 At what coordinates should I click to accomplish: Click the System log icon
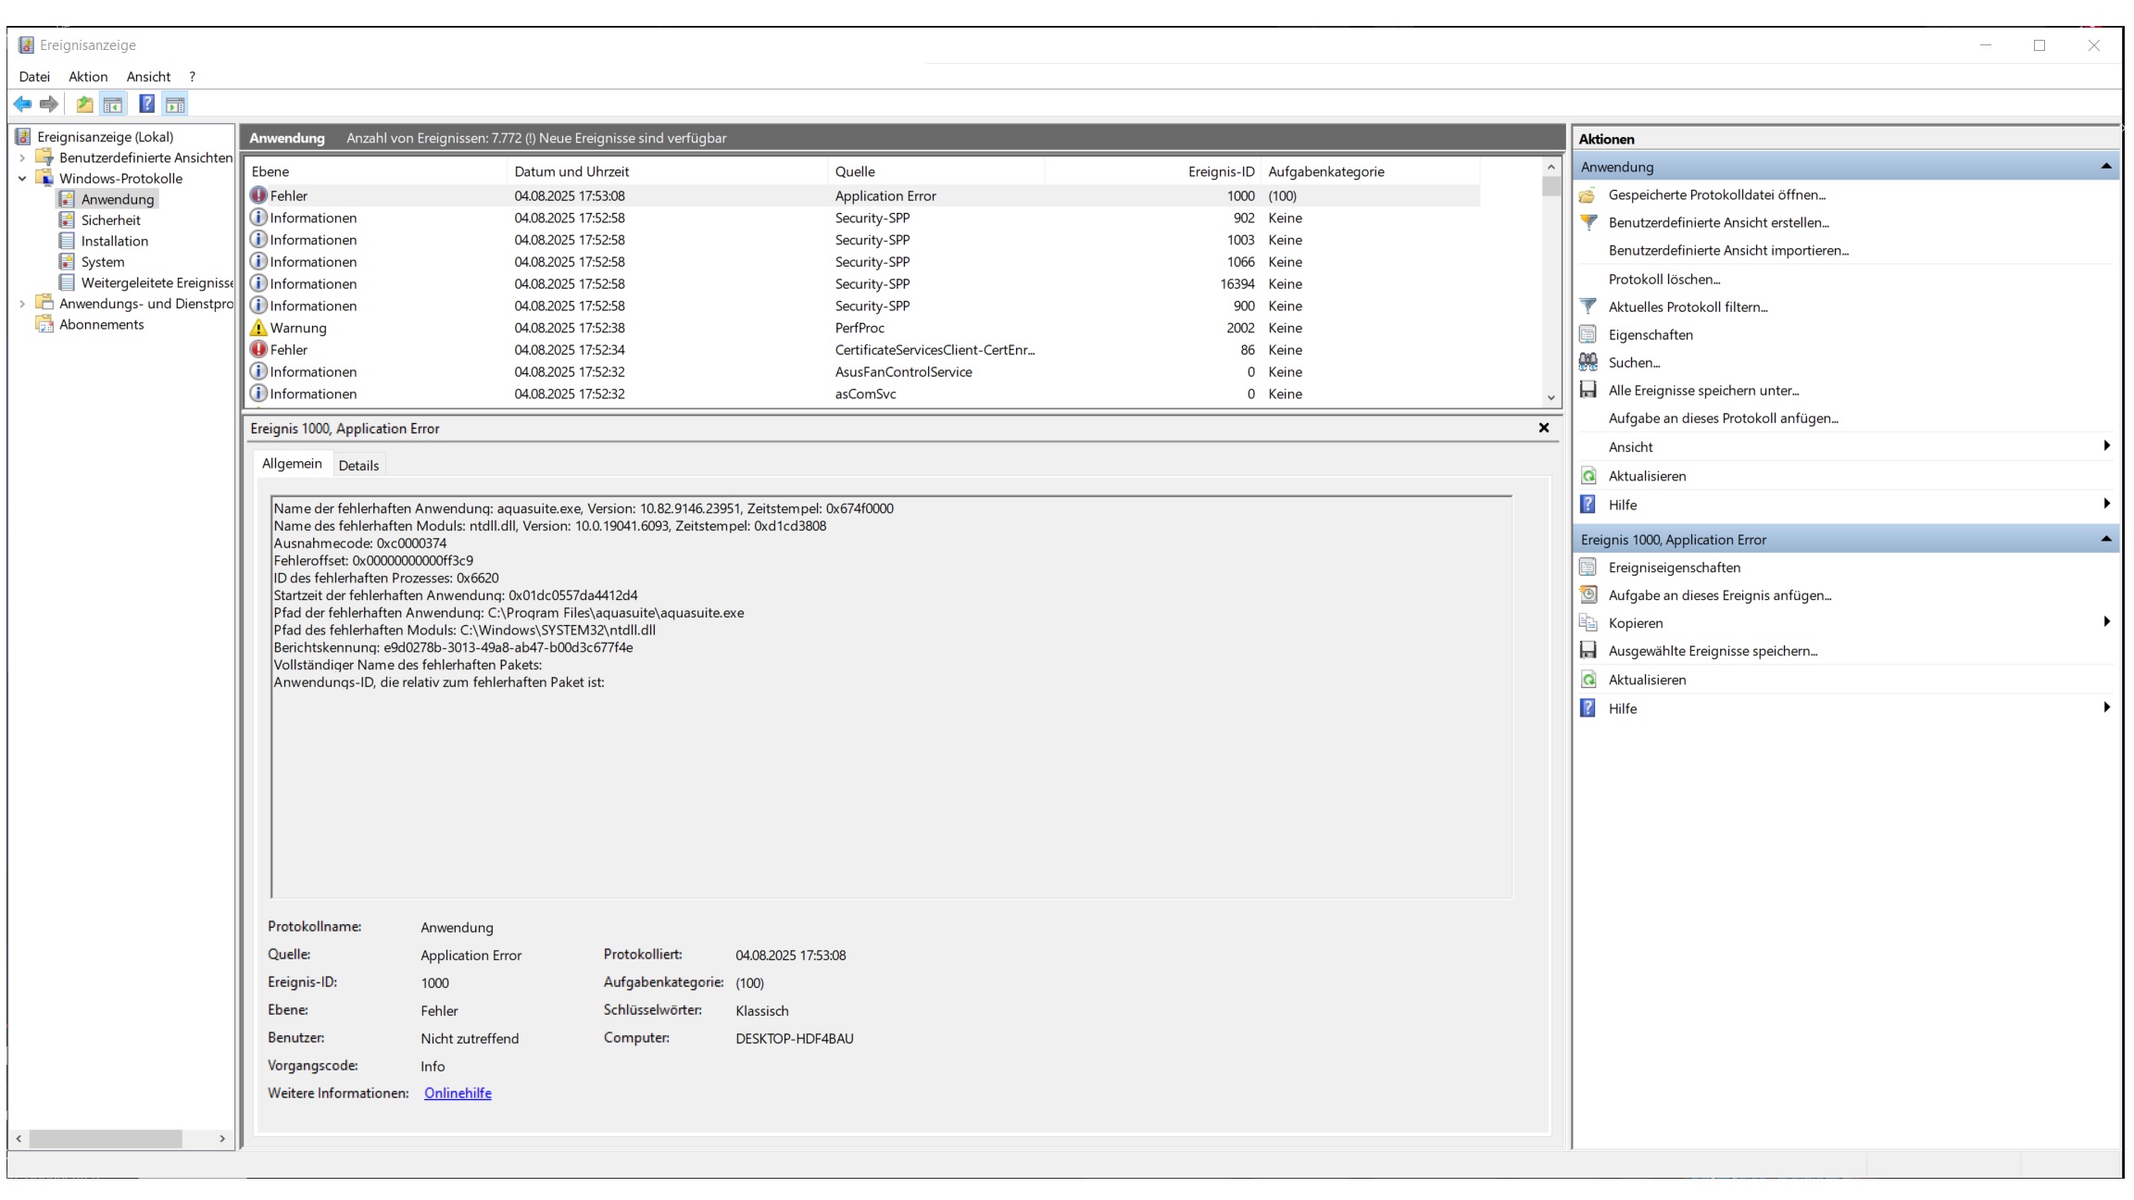point(67,262)
